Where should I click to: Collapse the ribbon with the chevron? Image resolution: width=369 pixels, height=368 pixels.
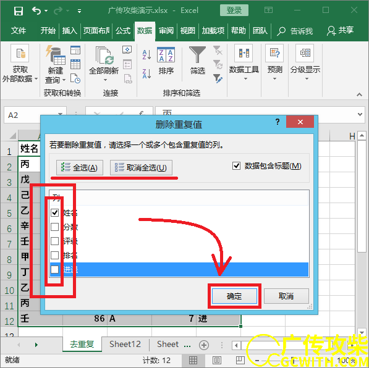pos(359,94)
